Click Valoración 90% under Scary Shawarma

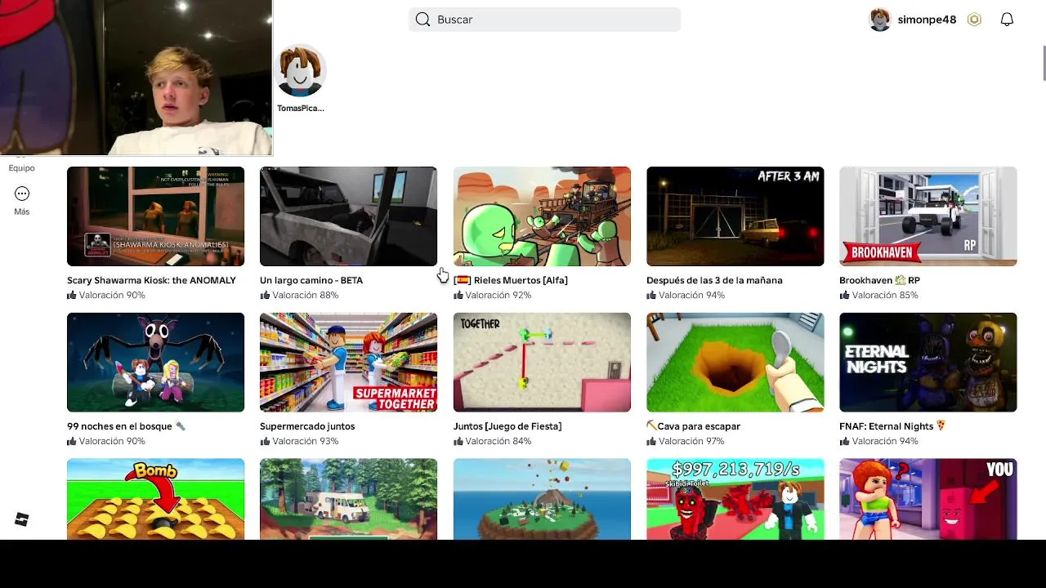click(x=112, y=295)
